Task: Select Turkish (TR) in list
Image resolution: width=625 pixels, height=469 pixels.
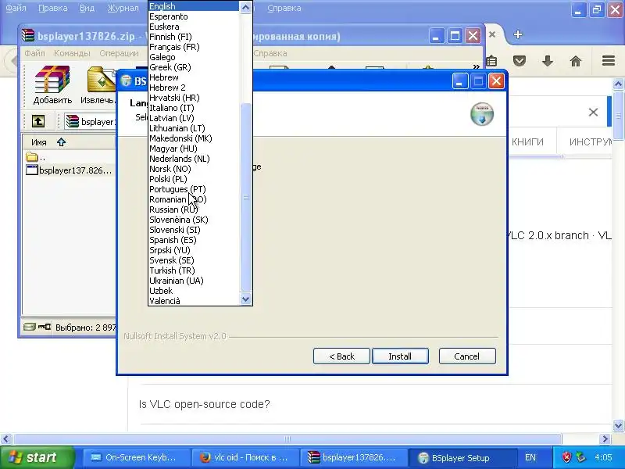Action: [194, 270]
